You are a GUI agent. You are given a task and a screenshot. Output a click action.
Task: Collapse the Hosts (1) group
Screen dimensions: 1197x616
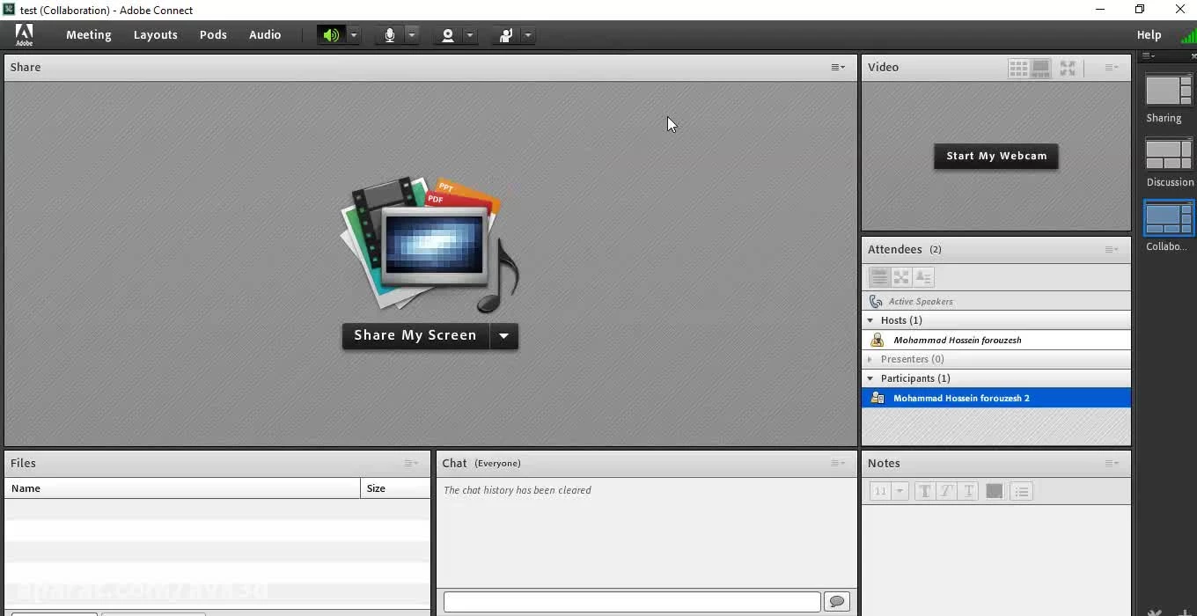pyautogui.click(x=870, y=320)
